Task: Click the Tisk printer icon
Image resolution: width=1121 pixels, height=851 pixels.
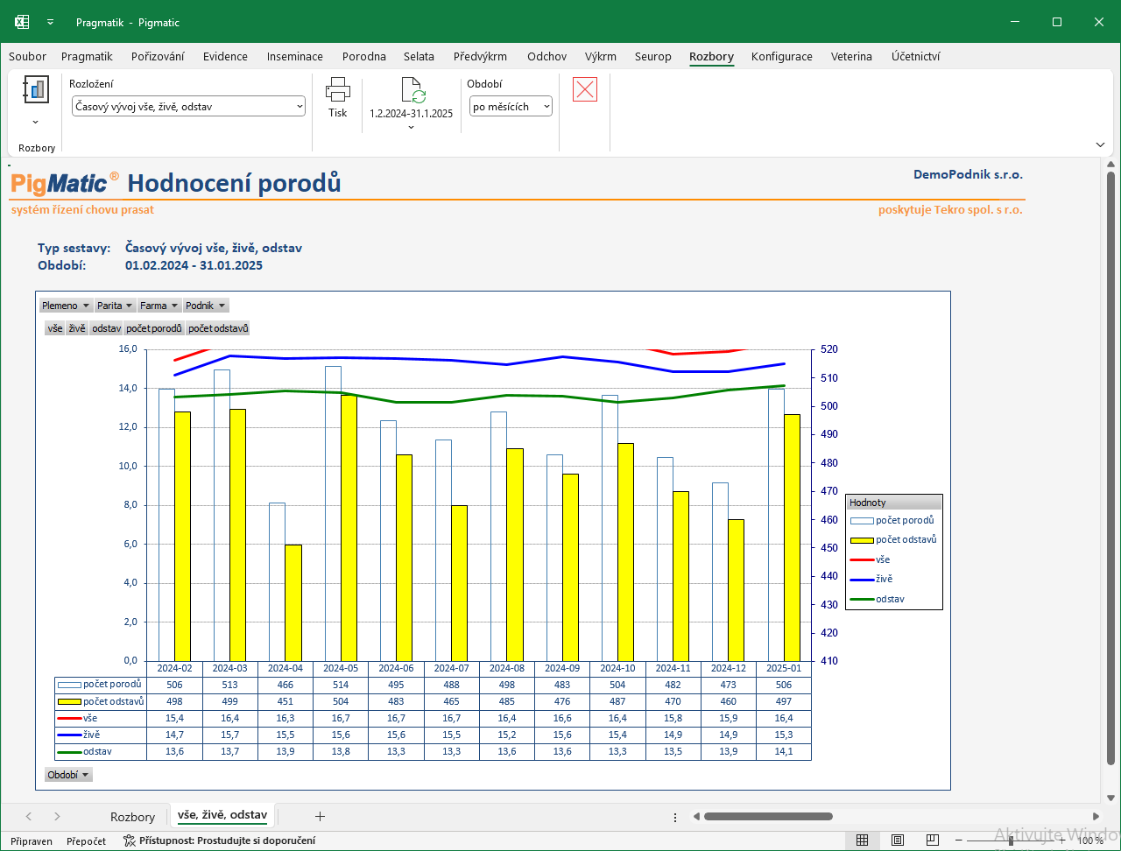Action: click(x=338, y=88)
